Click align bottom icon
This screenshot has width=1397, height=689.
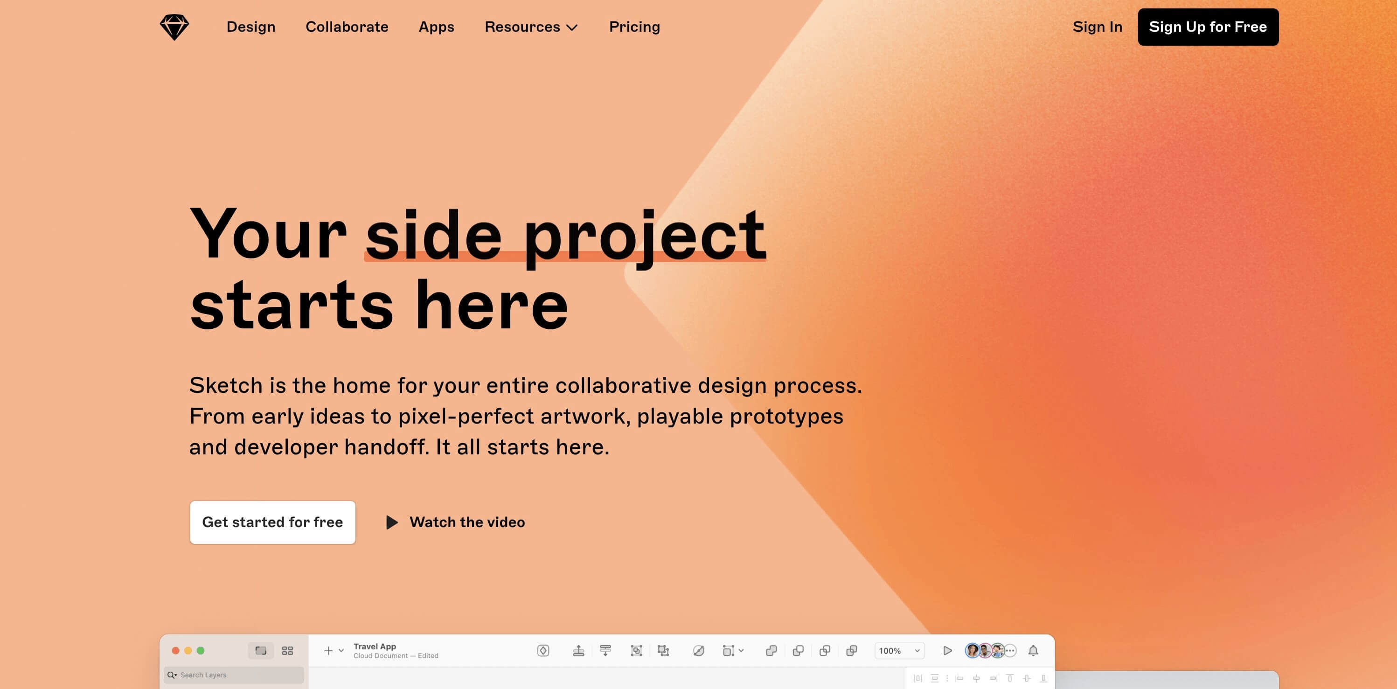[x=1043, y=678]
